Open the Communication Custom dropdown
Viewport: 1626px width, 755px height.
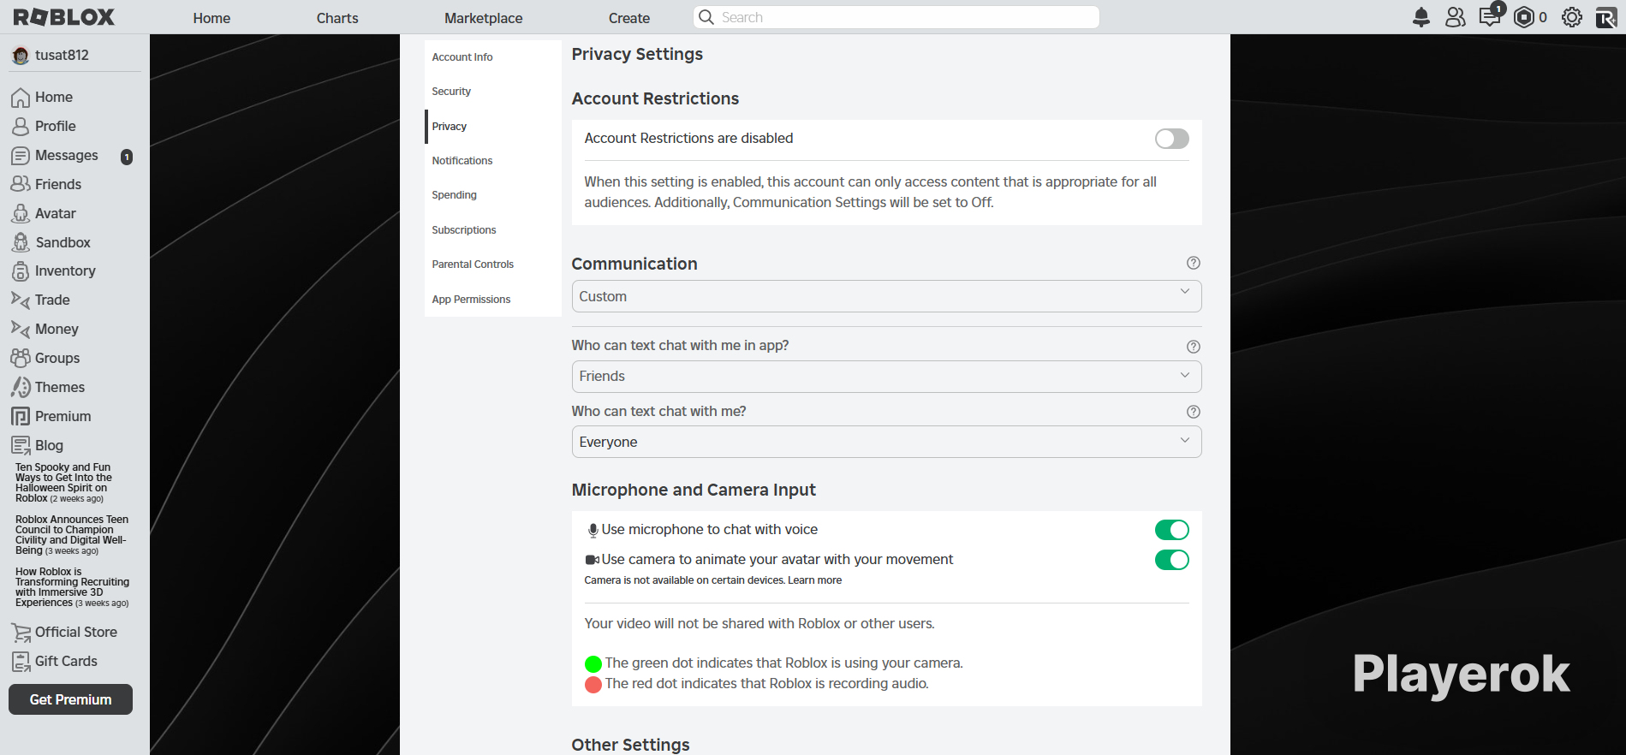pos(886,296)
